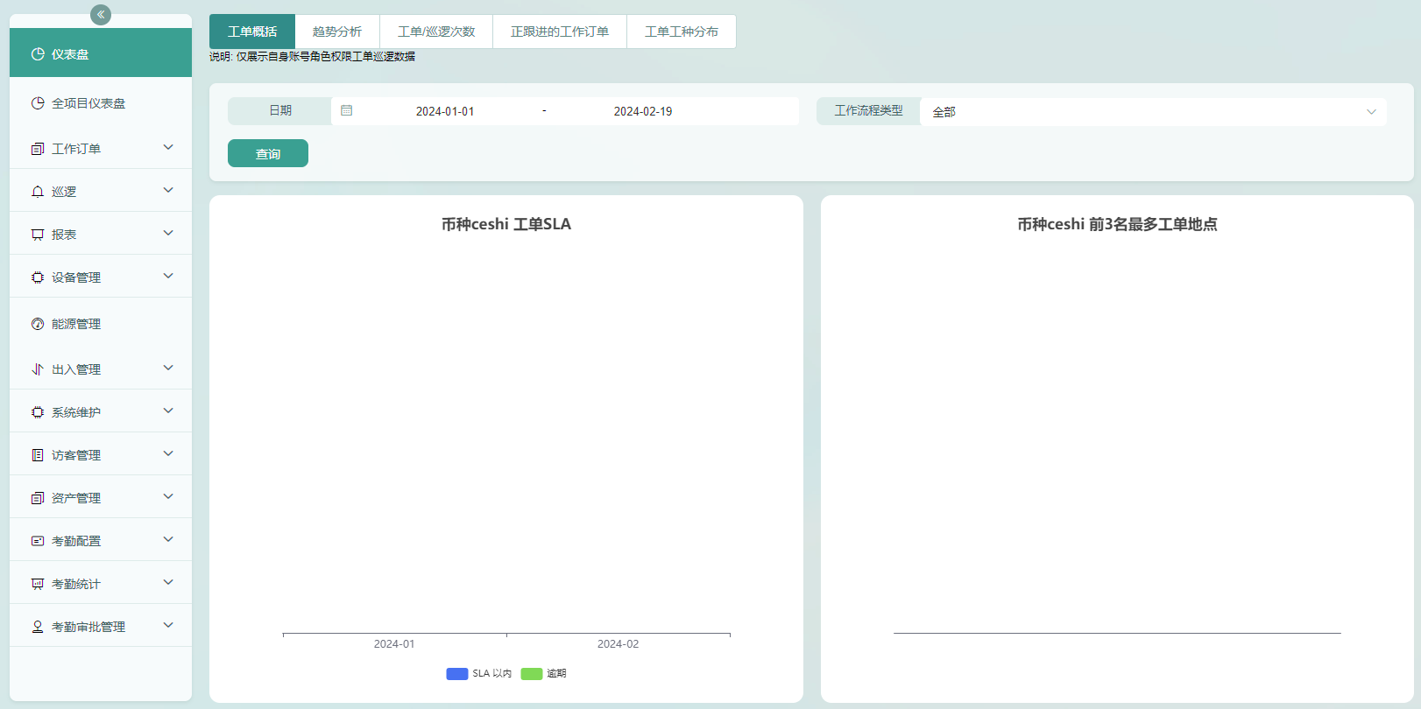Click the 2024-01 axis label
The image size is (1421, 709).
pyautogui.click(x=394, y=644)
